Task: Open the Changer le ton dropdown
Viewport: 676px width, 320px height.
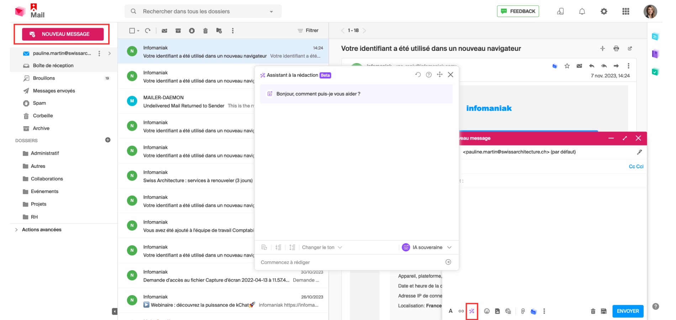Action: (x=322, y=247)
